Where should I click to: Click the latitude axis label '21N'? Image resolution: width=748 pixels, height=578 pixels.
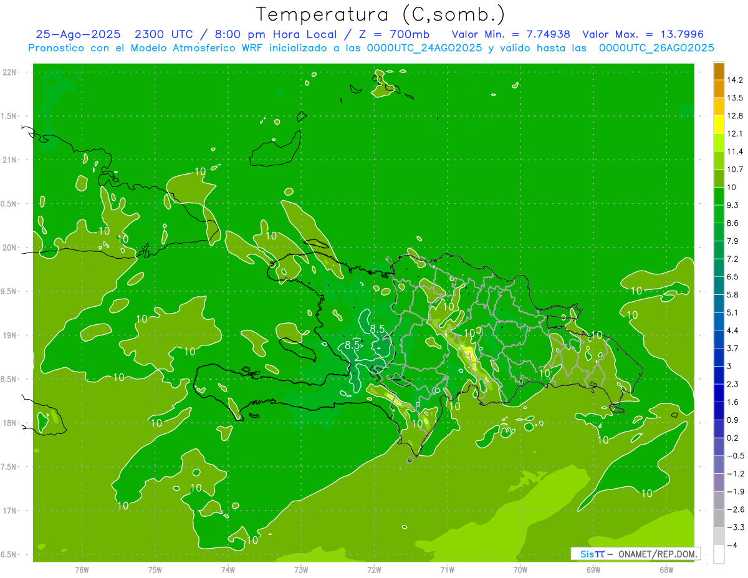pyautogui.click(x=11, y=160)
